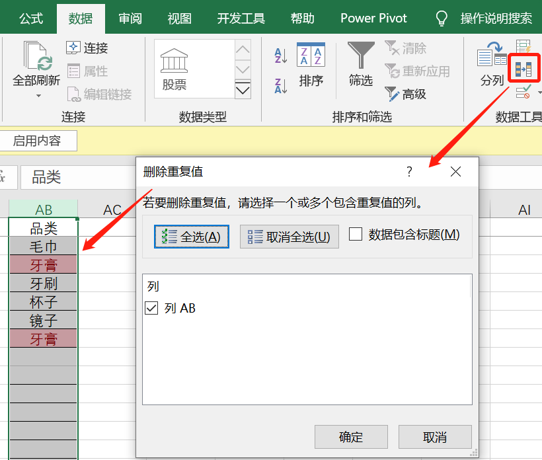Click the Flash Fill icon
542x460 pixels.
[523, 46]
